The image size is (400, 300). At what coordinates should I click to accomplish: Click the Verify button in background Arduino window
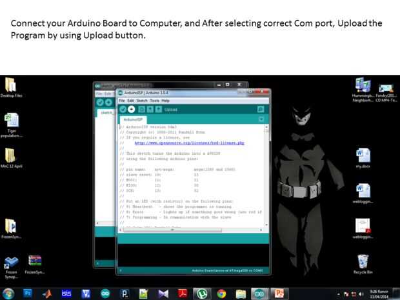coord(100,103)
